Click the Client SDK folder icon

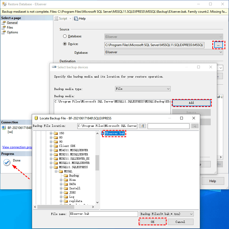(56, 146)
